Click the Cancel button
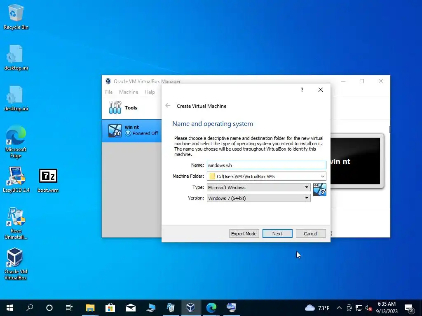 pyautogui.click(x=311, y=234)
